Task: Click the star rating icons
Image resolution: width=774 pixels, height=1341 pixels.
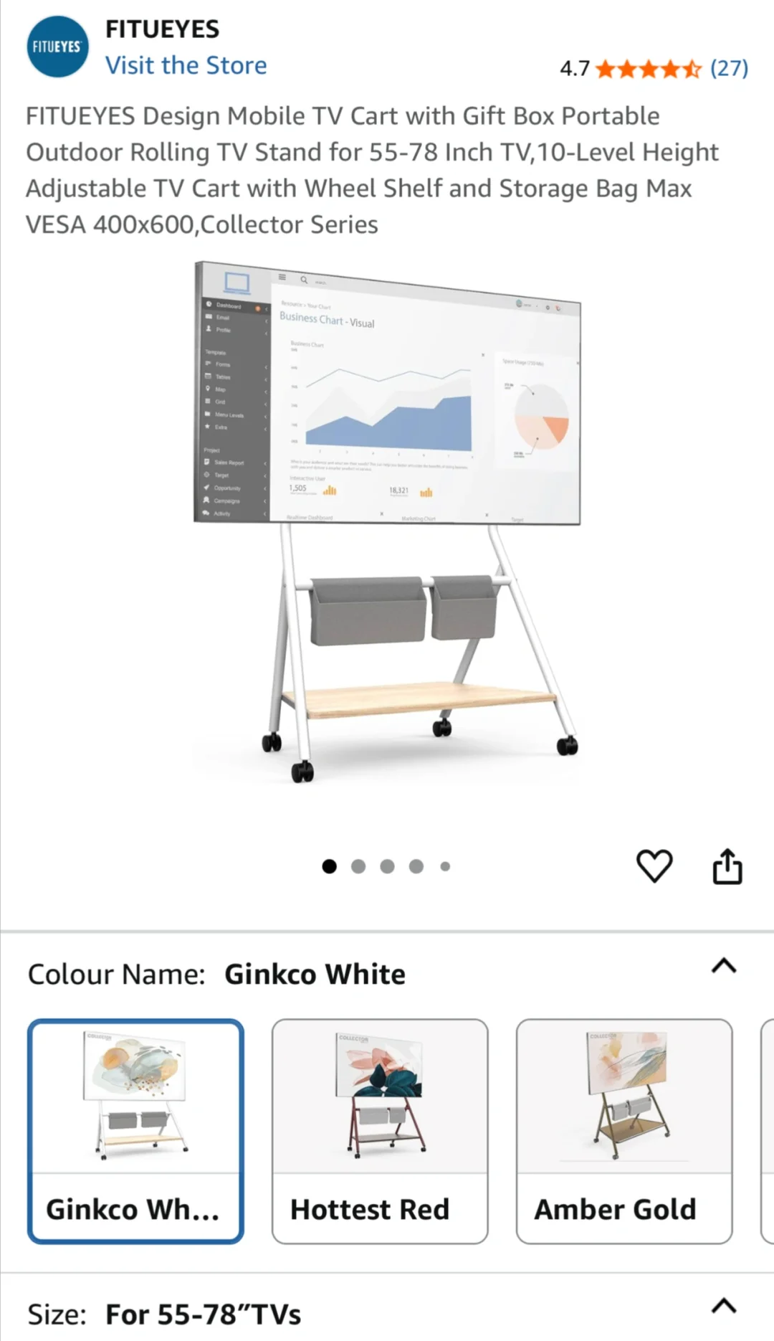Action: [648, 69]
